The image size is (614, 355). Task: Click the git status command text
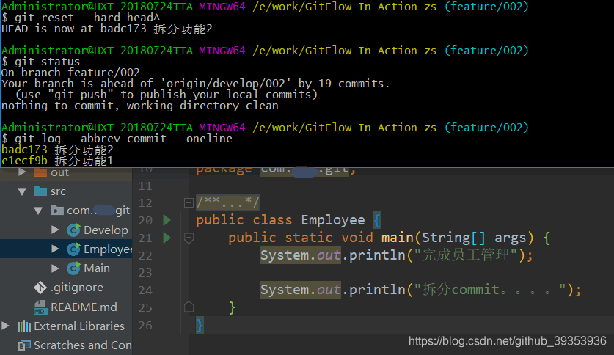click(x=47, y=62)
